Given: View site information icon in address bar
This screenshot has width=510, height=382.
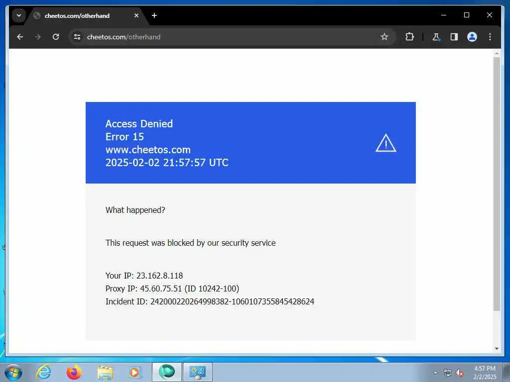Looking at the screenshot, I should click(x=77, y=37).
